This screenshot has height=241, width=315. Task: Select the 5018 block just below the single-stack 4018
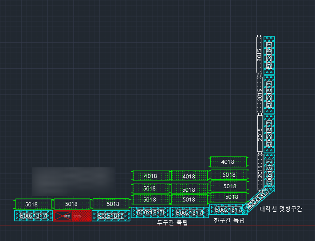(x=229, y=174)
